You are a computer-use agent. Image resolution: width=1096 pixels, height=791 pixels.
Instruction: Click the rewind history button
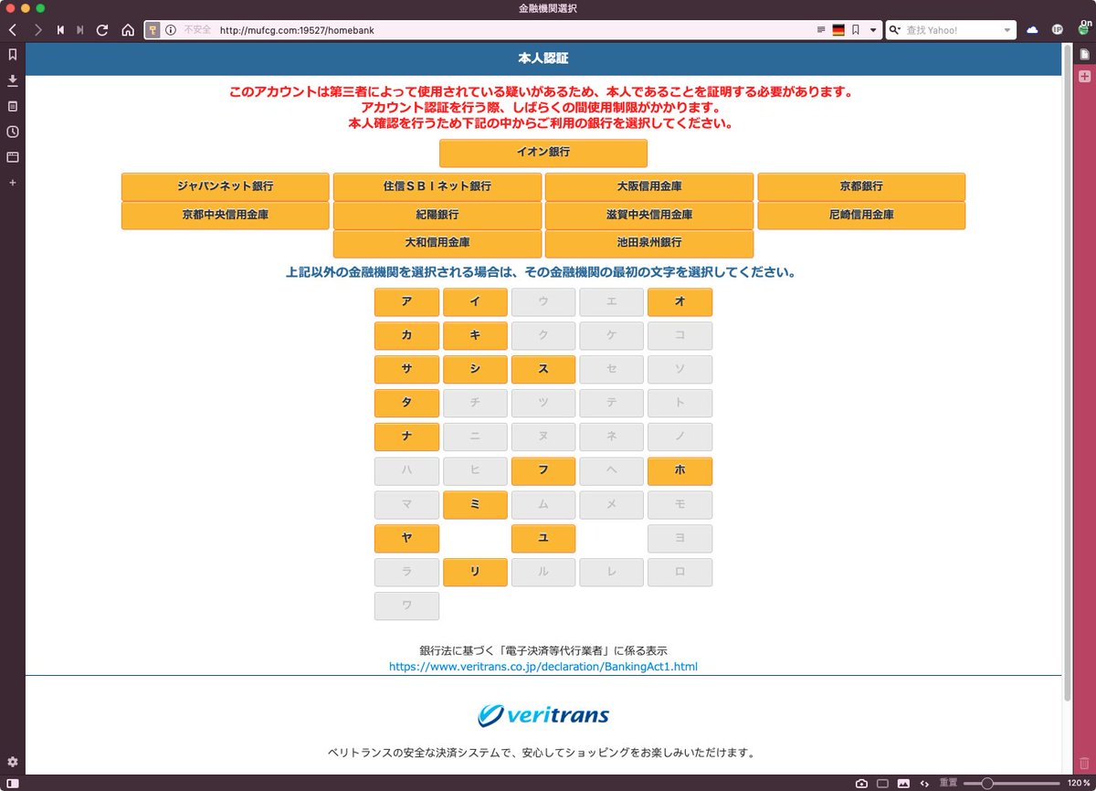coord(60,29)
